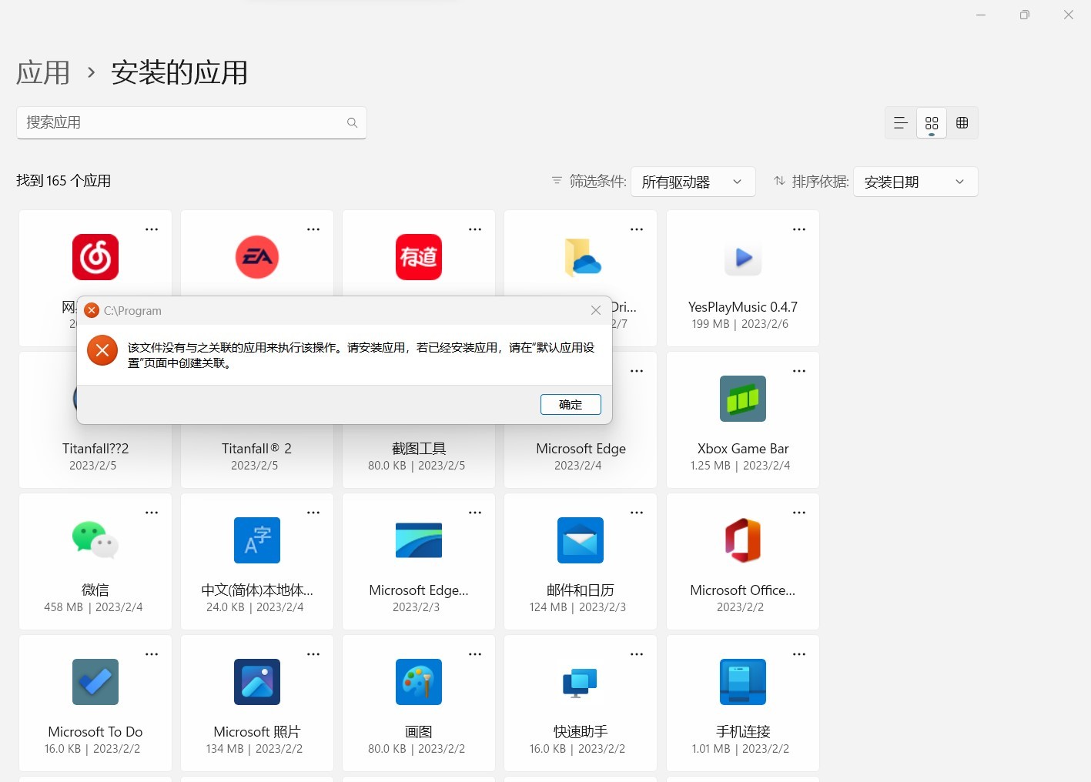Open more options for 邮件和日历
This screenshot has height=782, width=1091.
coord(637,513)
